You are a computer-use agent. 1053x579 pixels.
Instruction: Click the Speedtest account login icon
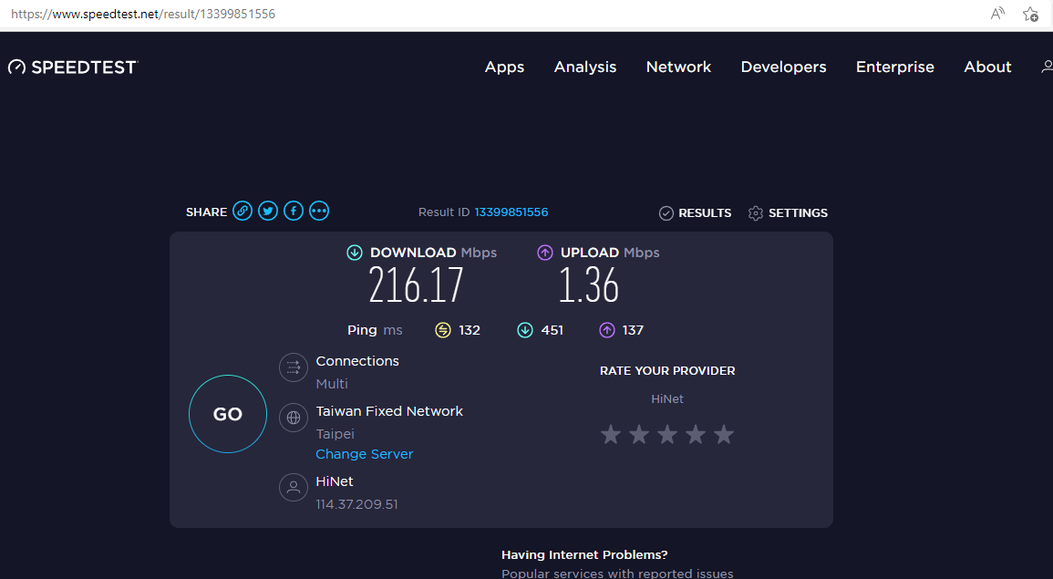pyautogui.click(x=1047, y=66)
